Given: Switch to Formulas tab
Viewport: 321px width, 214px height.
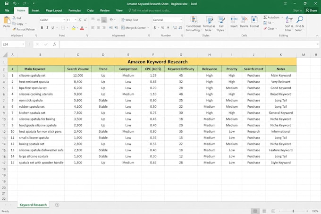Looking at the screenshot, I should (x=75, y=10).
